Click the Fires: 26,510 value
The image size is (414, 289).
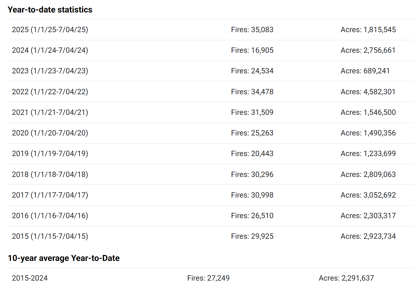click(x=252, y=216)
